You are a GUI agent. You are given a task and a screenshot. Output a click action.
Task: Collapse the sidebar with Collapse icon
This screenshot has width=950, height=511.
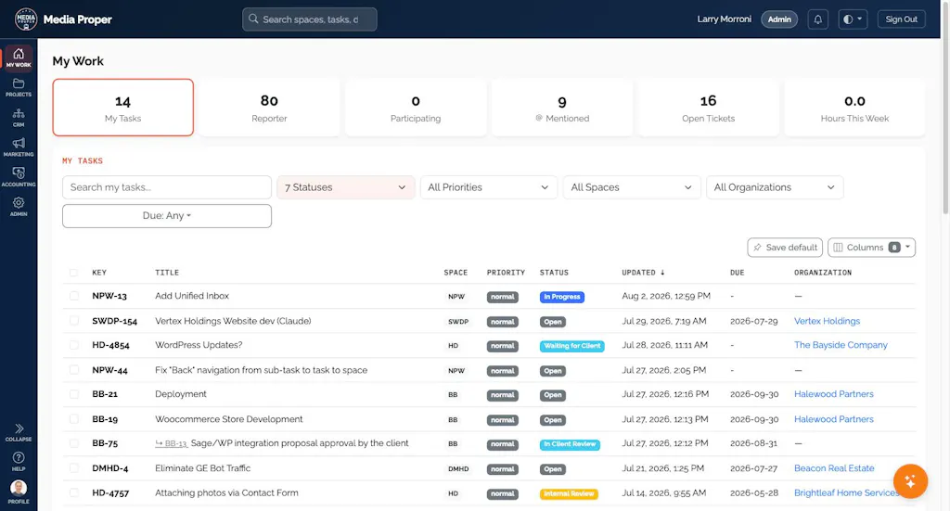(19, 432)
